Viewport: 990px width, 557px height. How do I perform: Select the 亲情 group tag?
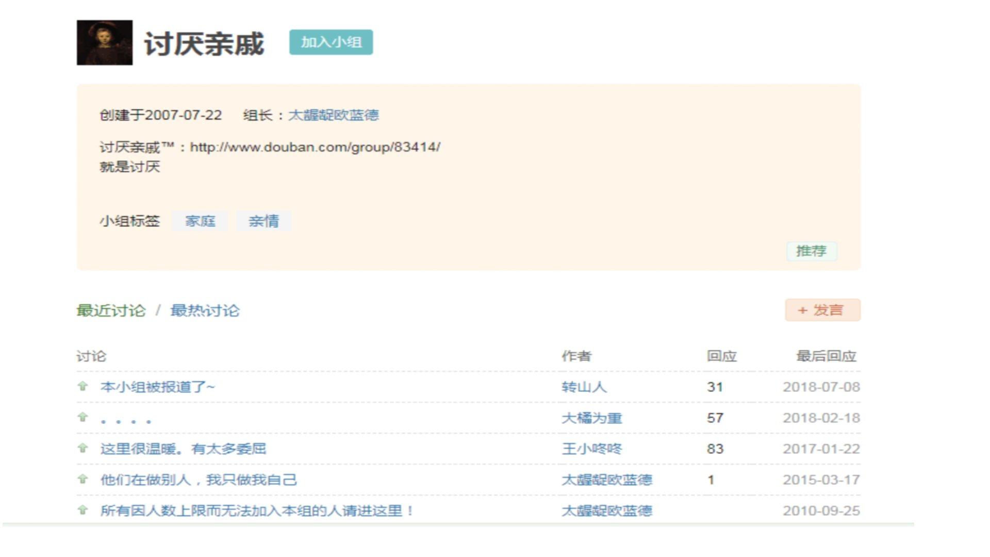[263, 221]
